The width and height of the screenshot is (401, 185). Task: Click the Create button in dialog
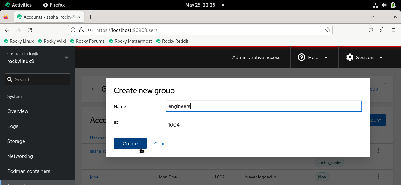[130, 143]
